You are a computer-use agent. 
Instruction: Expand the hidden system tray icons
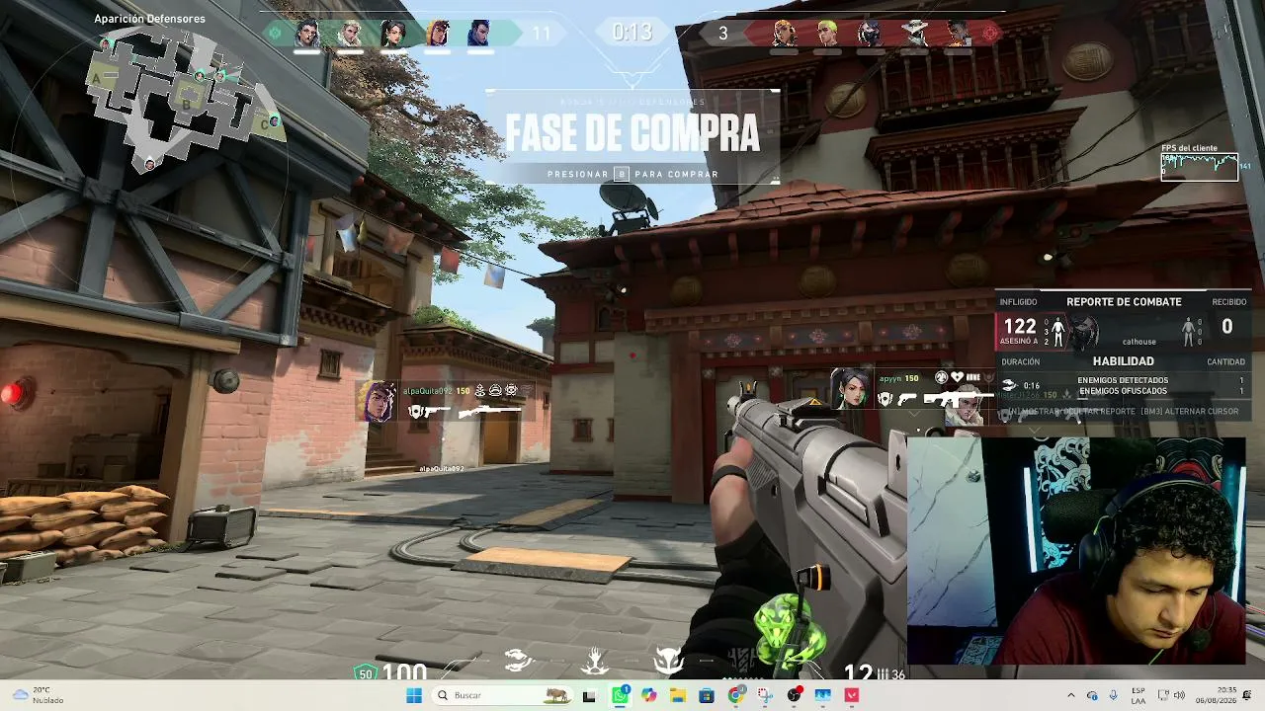tap(1070, 695)
